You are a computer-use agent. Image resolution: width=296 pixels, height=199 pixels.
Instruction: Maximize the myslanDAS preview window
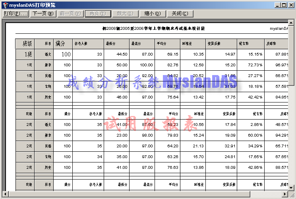tap(284, 5)
